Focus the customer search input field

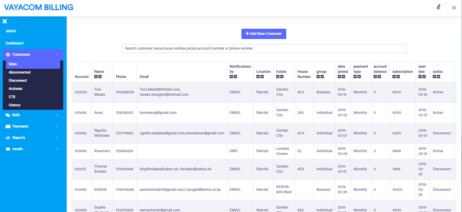tap(264, 49)
